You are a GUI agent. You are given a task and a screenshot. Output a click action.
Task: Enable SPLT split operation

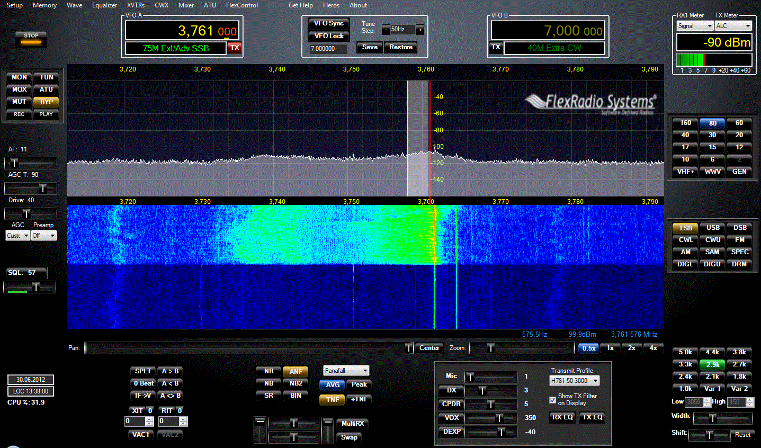[142, 371]
